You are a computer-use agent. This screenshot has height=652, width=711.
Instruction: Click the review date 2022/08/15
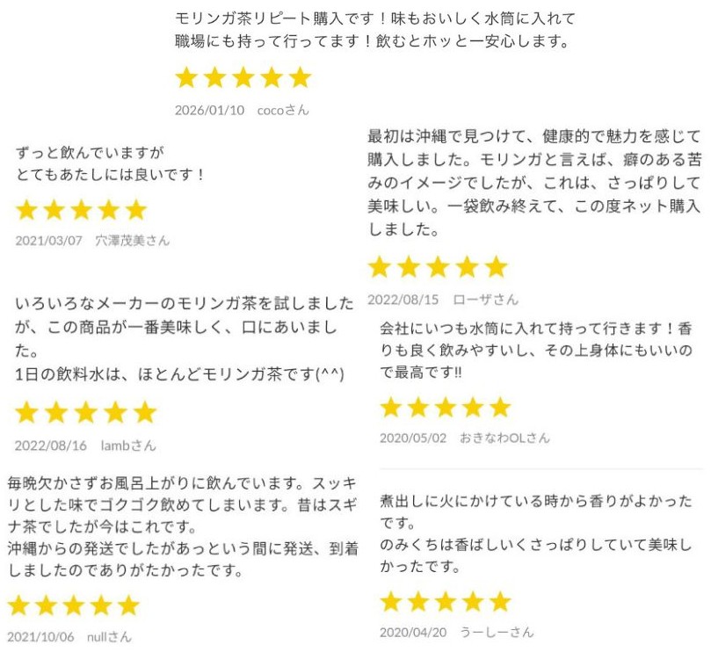[403, 300]
